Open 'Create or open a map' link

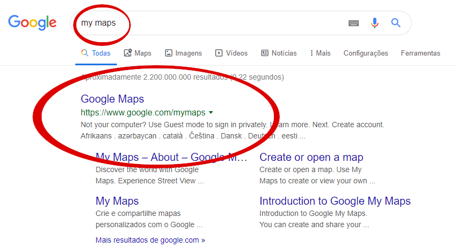click(x=311, y=157)
